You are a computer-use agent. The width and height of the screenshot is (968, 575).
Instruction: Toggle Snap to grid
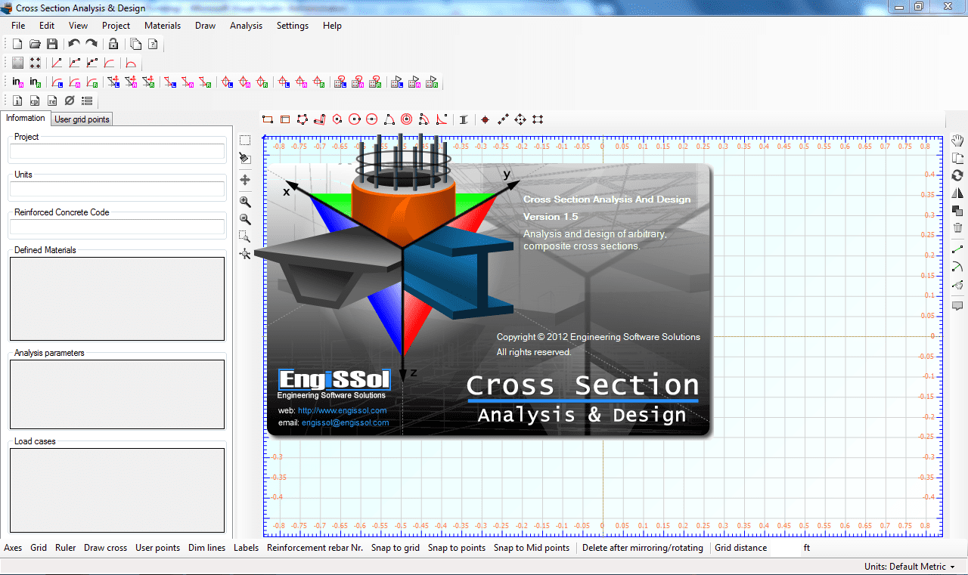coord(396,548)
